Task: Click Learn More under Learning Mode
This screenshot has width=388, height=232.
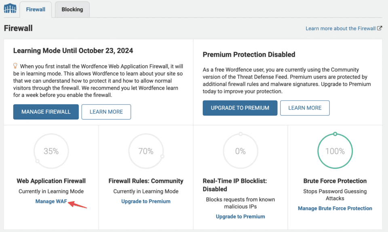Action: pyautogui.click(x=106, y=112)
